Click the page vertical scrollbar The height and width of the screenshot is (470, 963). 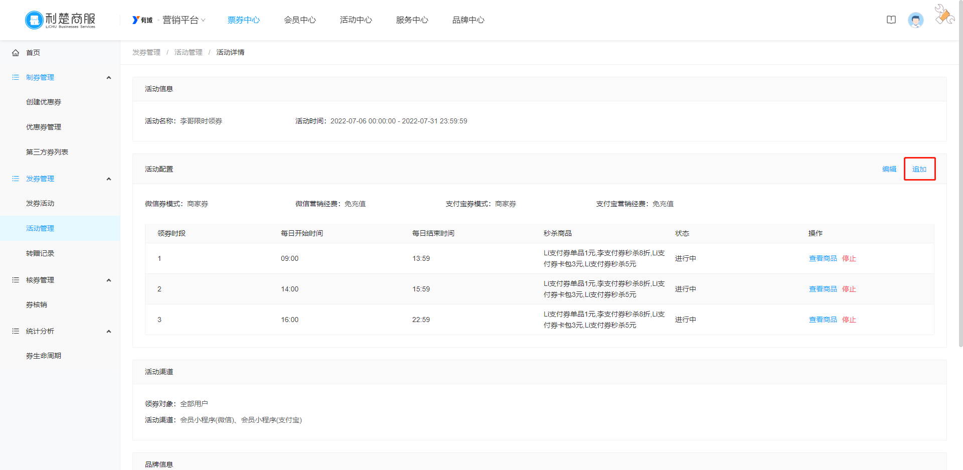960,173
